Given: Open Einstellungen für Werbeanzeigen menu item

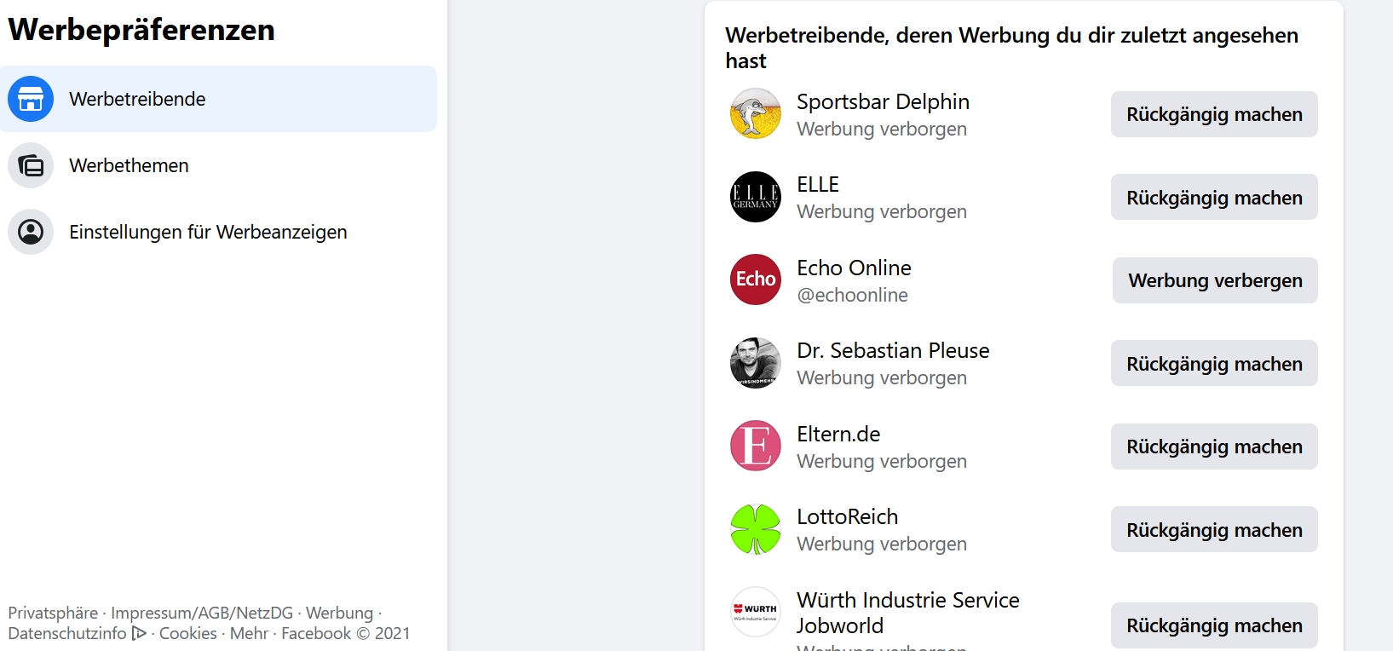Looking at the screenshot, I should click(208, 232).
